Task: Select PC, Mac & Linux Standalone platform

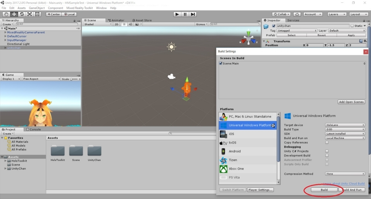Action: [x=247, y=116]
